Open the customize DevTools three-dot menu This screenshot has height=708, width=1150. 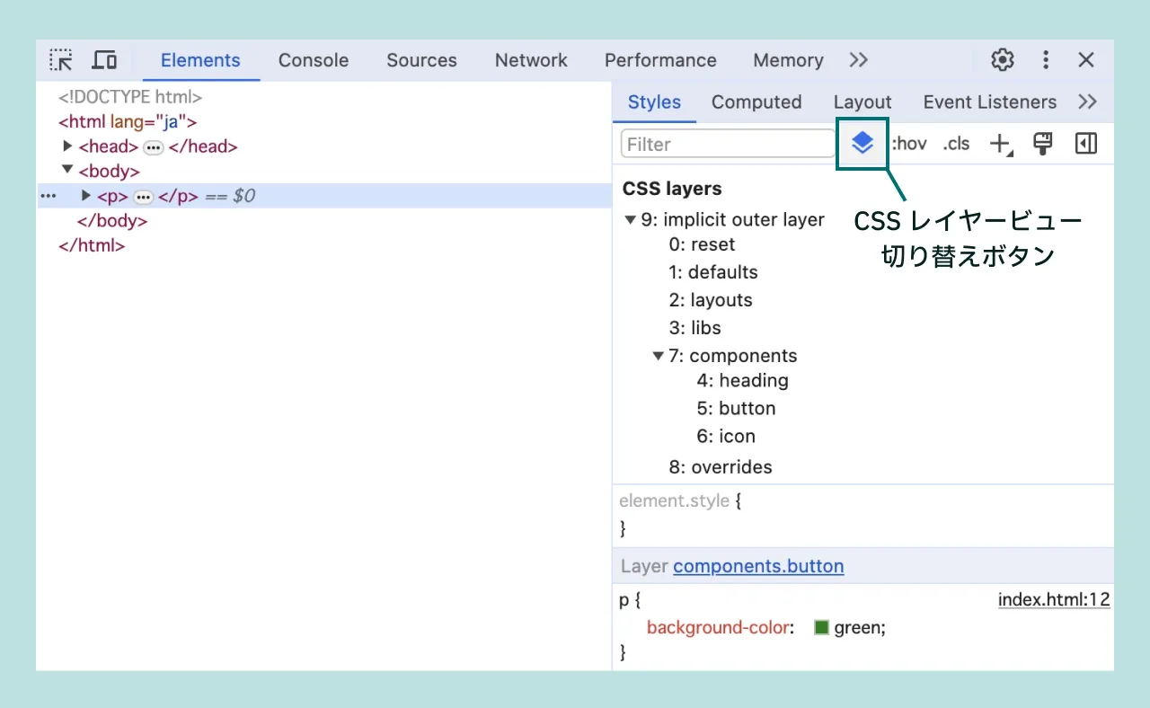1045,59
